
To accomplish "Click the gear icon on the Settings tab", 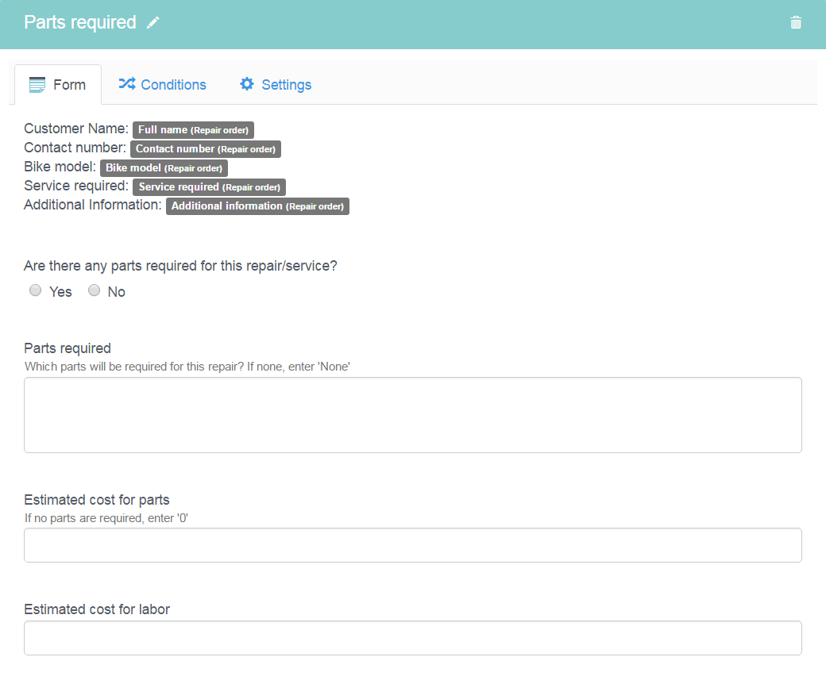I will (x=246, y=83).
